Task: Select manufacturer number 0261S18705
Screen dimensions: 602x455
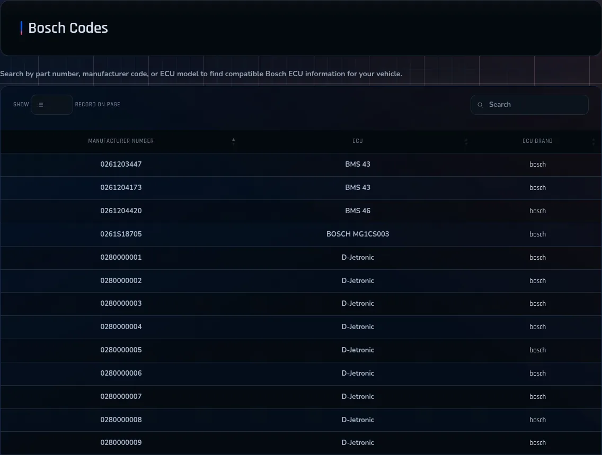Action: coord(121,234)
